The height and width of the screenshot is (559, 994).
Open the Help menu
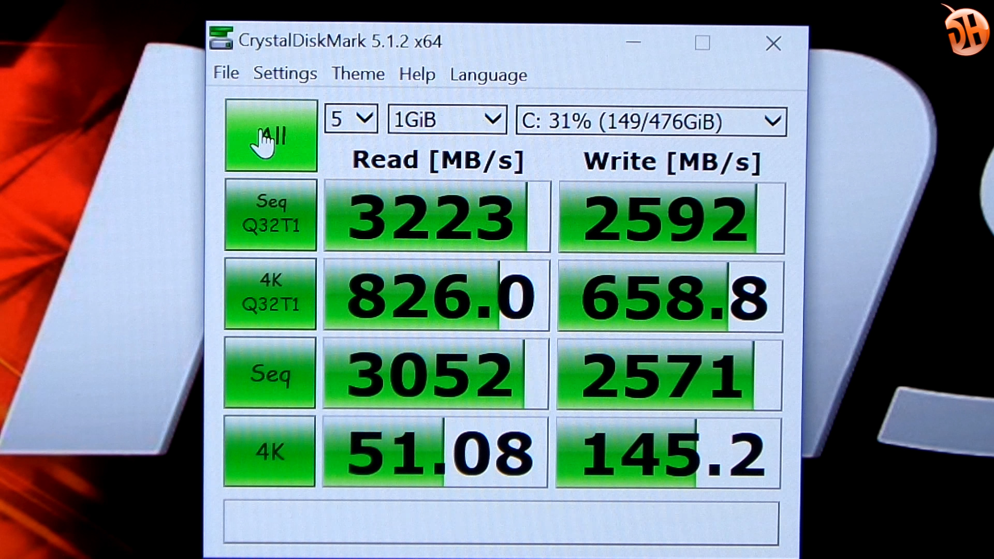click(417, 75)
